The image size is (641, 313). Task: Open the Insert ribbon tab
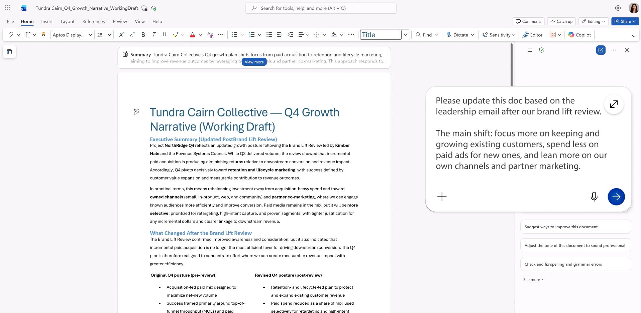tap(47, 21)
